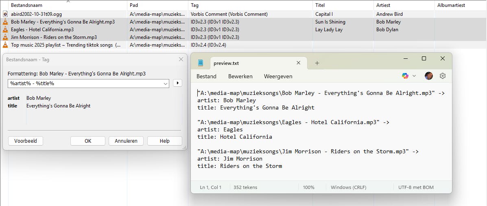Expand the Copilot dropdown chevron
Viewport: 487px width, 206px height.
pos(414,76)
